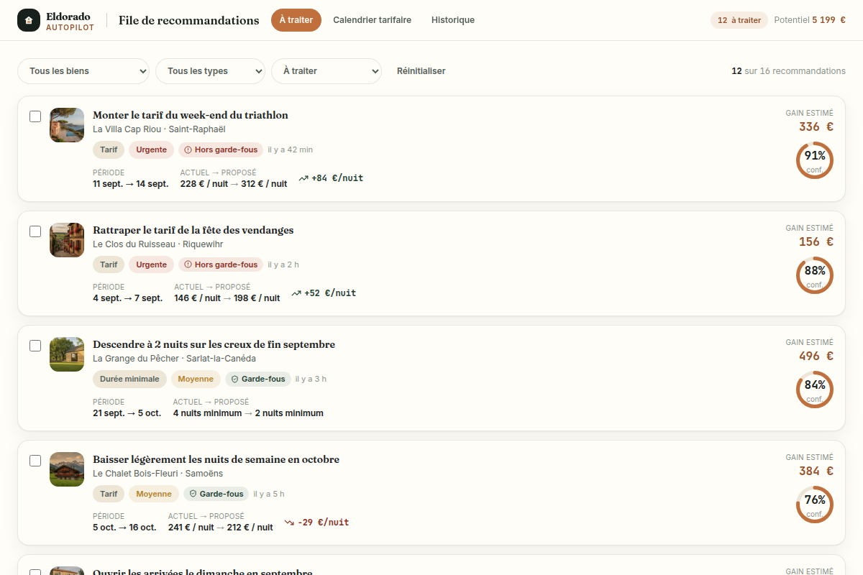Expand the Tous les types filter
Screen dimensions: 863x575
pyautogui.click(x=211, y=71)
